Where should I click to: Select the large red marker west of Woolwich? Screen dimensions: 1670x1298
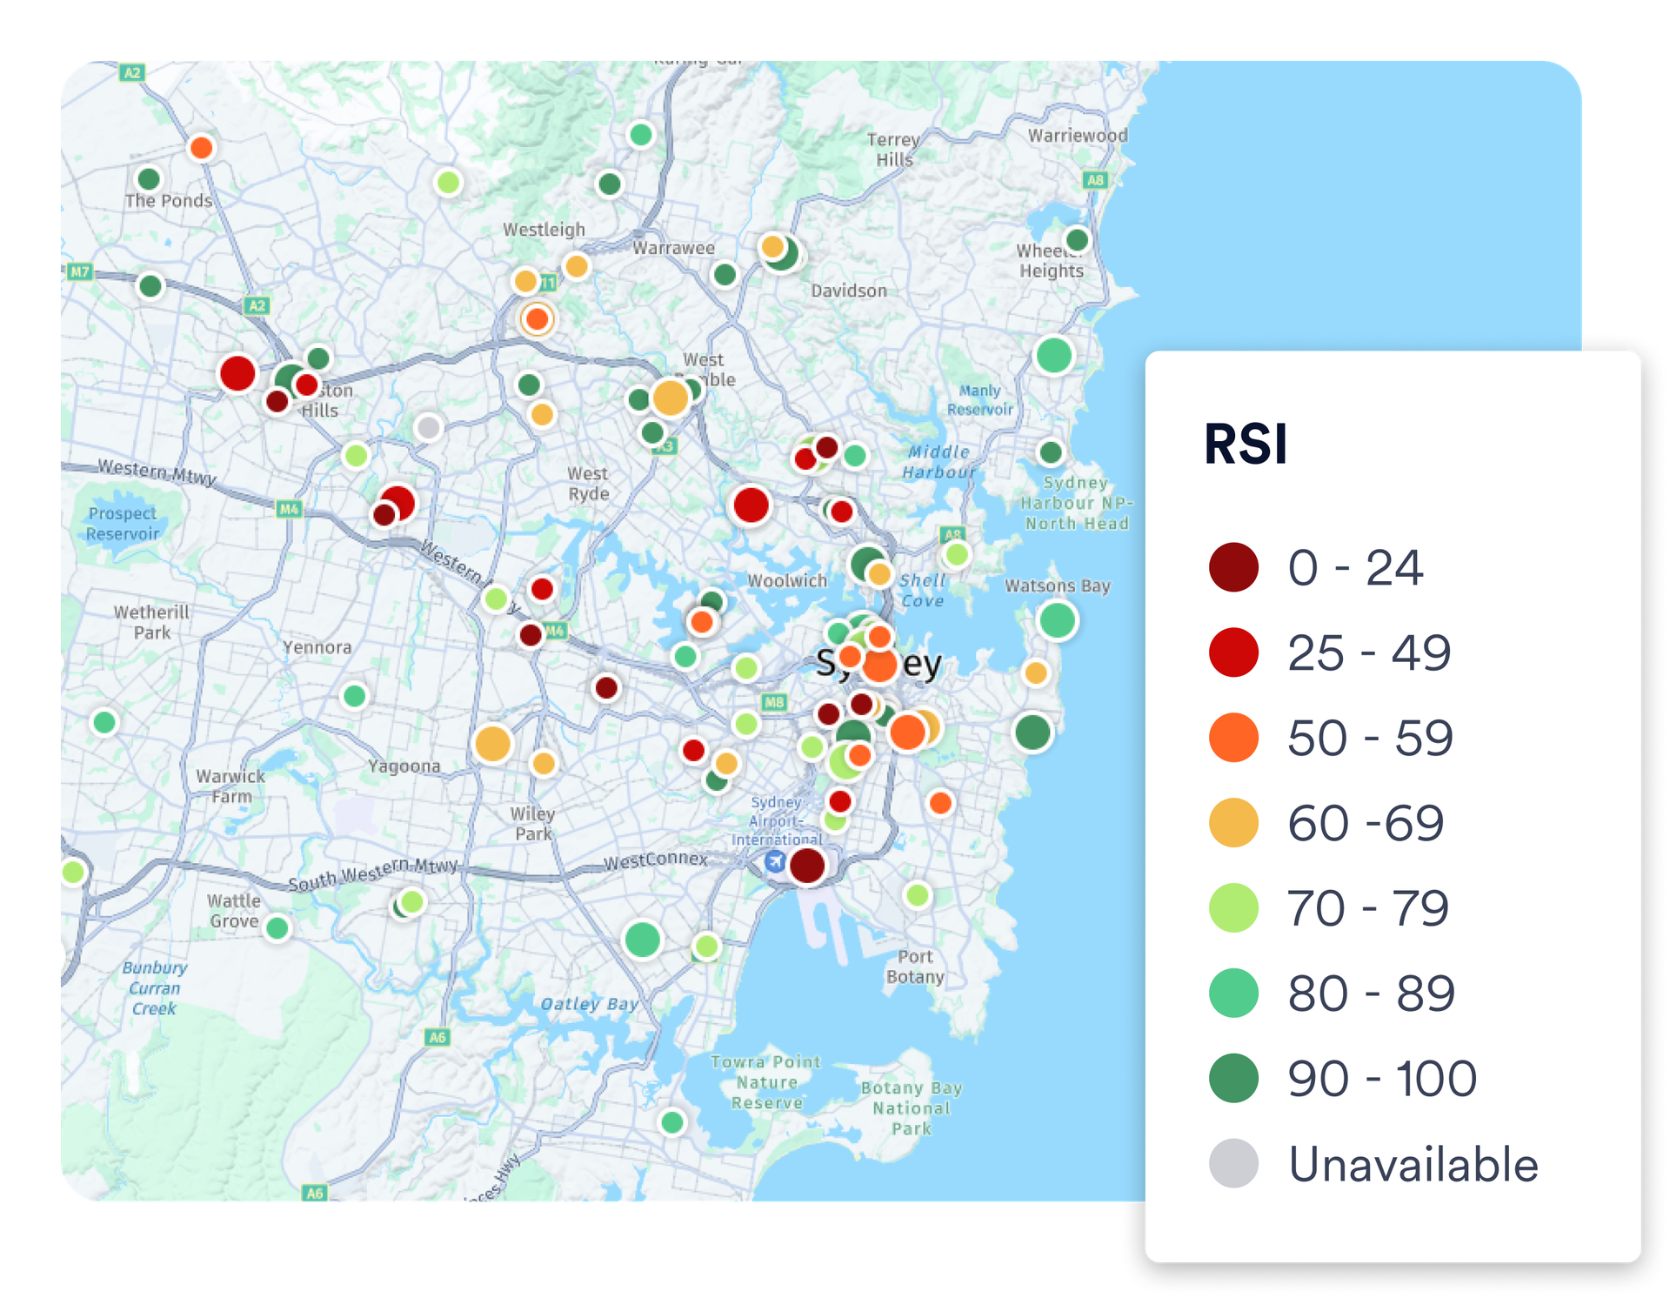751,505
